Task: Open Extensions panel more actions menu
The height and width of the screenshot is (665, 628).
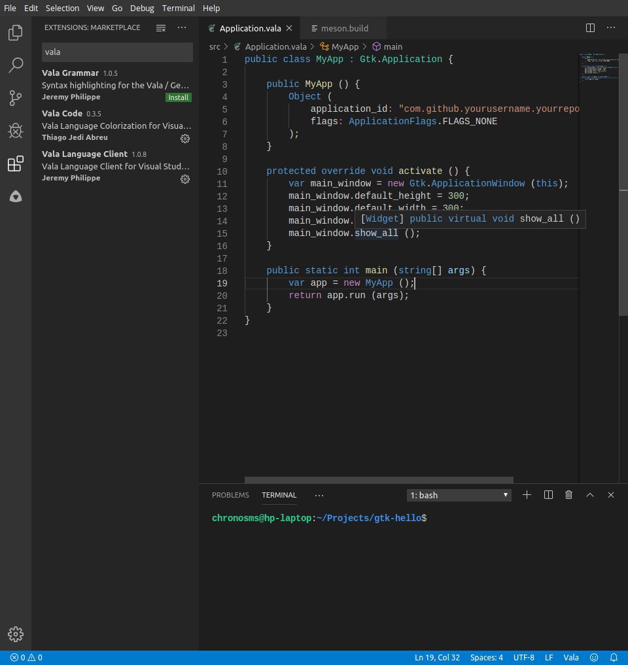Action: pos(182,27)
